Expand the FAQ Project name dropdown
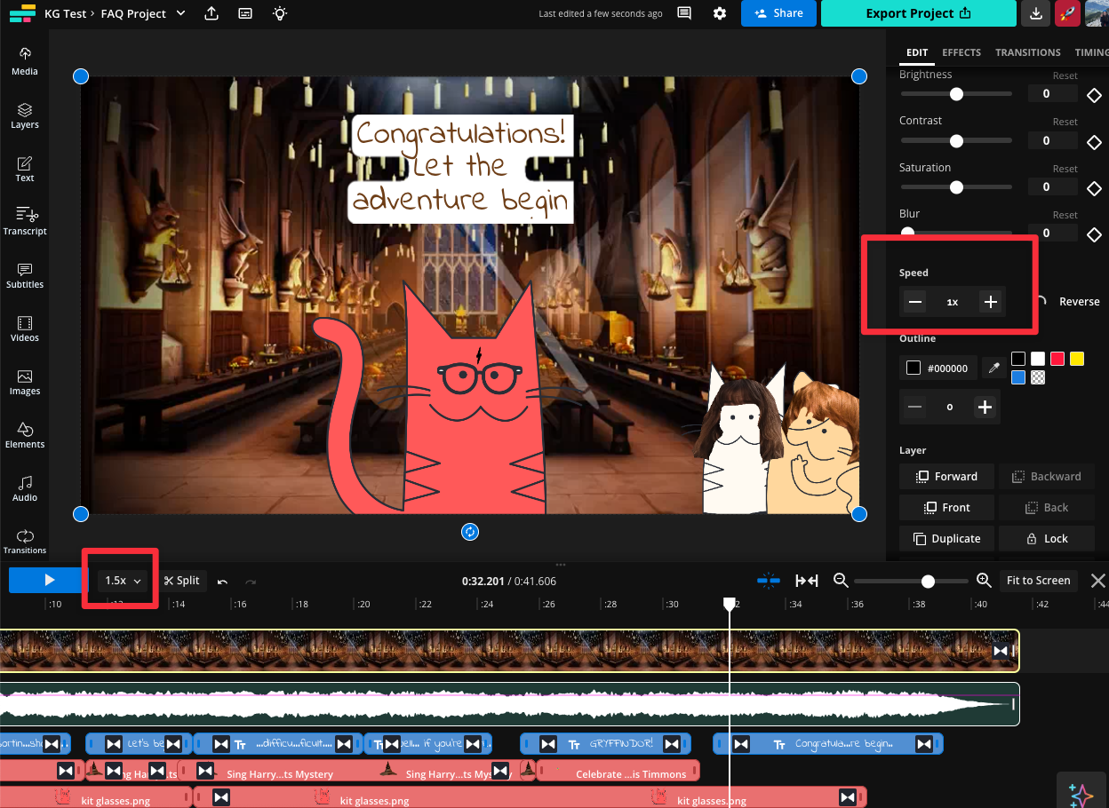Viewport: 1109px width, 808px height. pyautogui.click(x=181, y=13)
